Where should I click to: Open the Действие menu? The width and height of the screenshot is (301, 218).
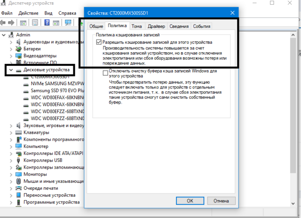[29, 12]
